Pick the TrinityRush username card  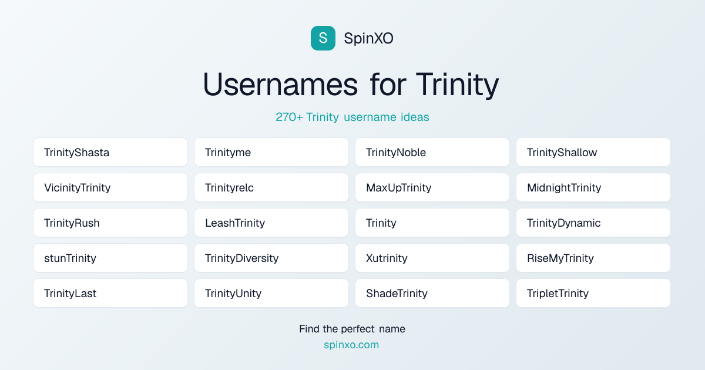pyautogui.click(x=110, y=223)
